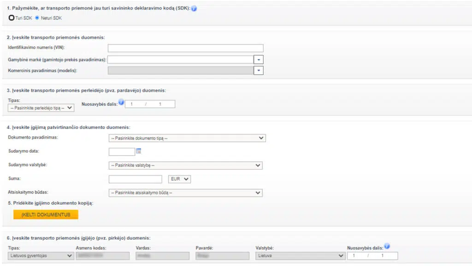Expand the Komercinis pavadinimas dropdown arrow
The width and height of the screenshot is (472, 266).
[259, 71]
